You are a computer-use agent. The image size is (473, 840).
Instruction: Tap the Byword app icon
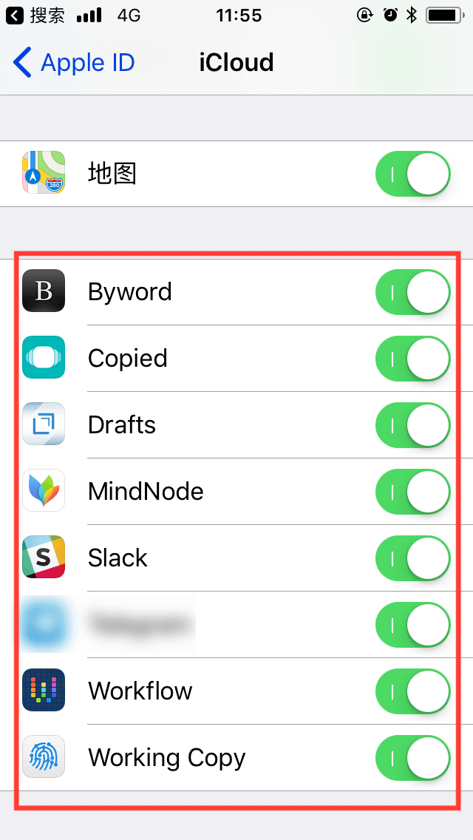[44, 291]
